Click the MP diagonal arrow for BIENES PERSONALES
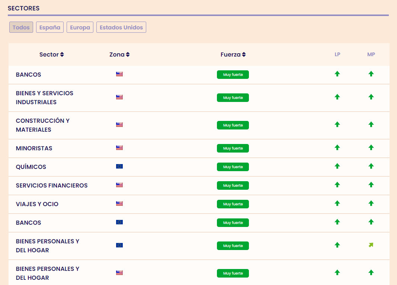The height and width of the screenshot is (285, 397). 371,245
